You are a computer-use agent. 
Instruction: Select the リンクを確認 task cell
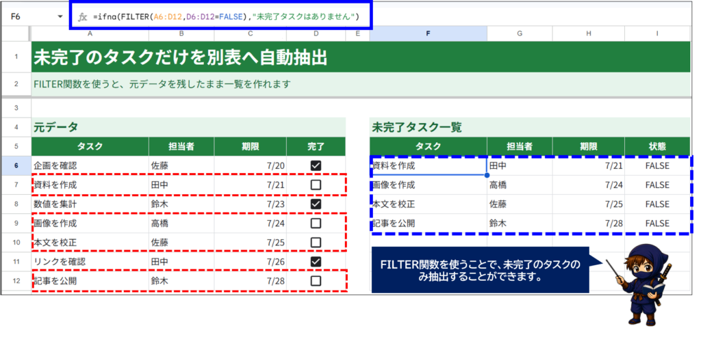click(90, 261)
